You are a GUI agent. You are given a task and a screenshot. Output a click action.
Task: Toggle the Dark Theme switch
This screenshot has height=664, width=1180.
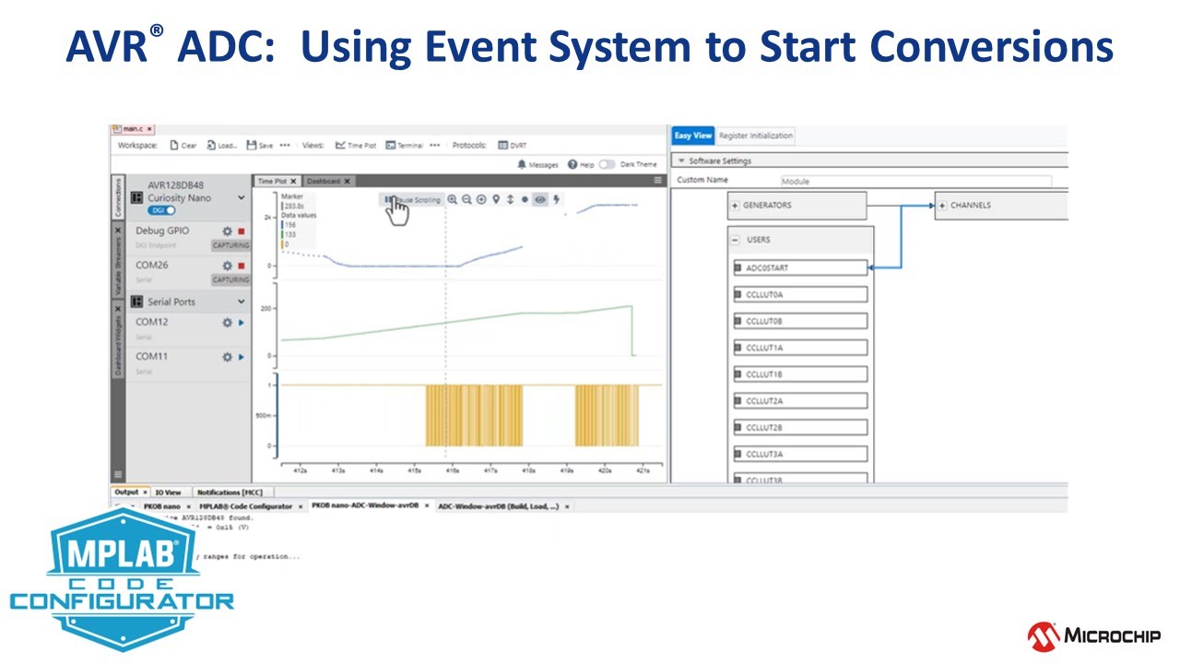607,164
